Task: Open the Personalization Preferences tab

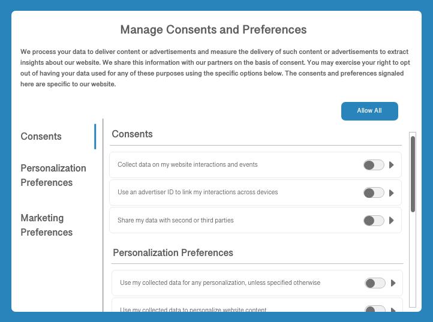Action: click(53, 175)
